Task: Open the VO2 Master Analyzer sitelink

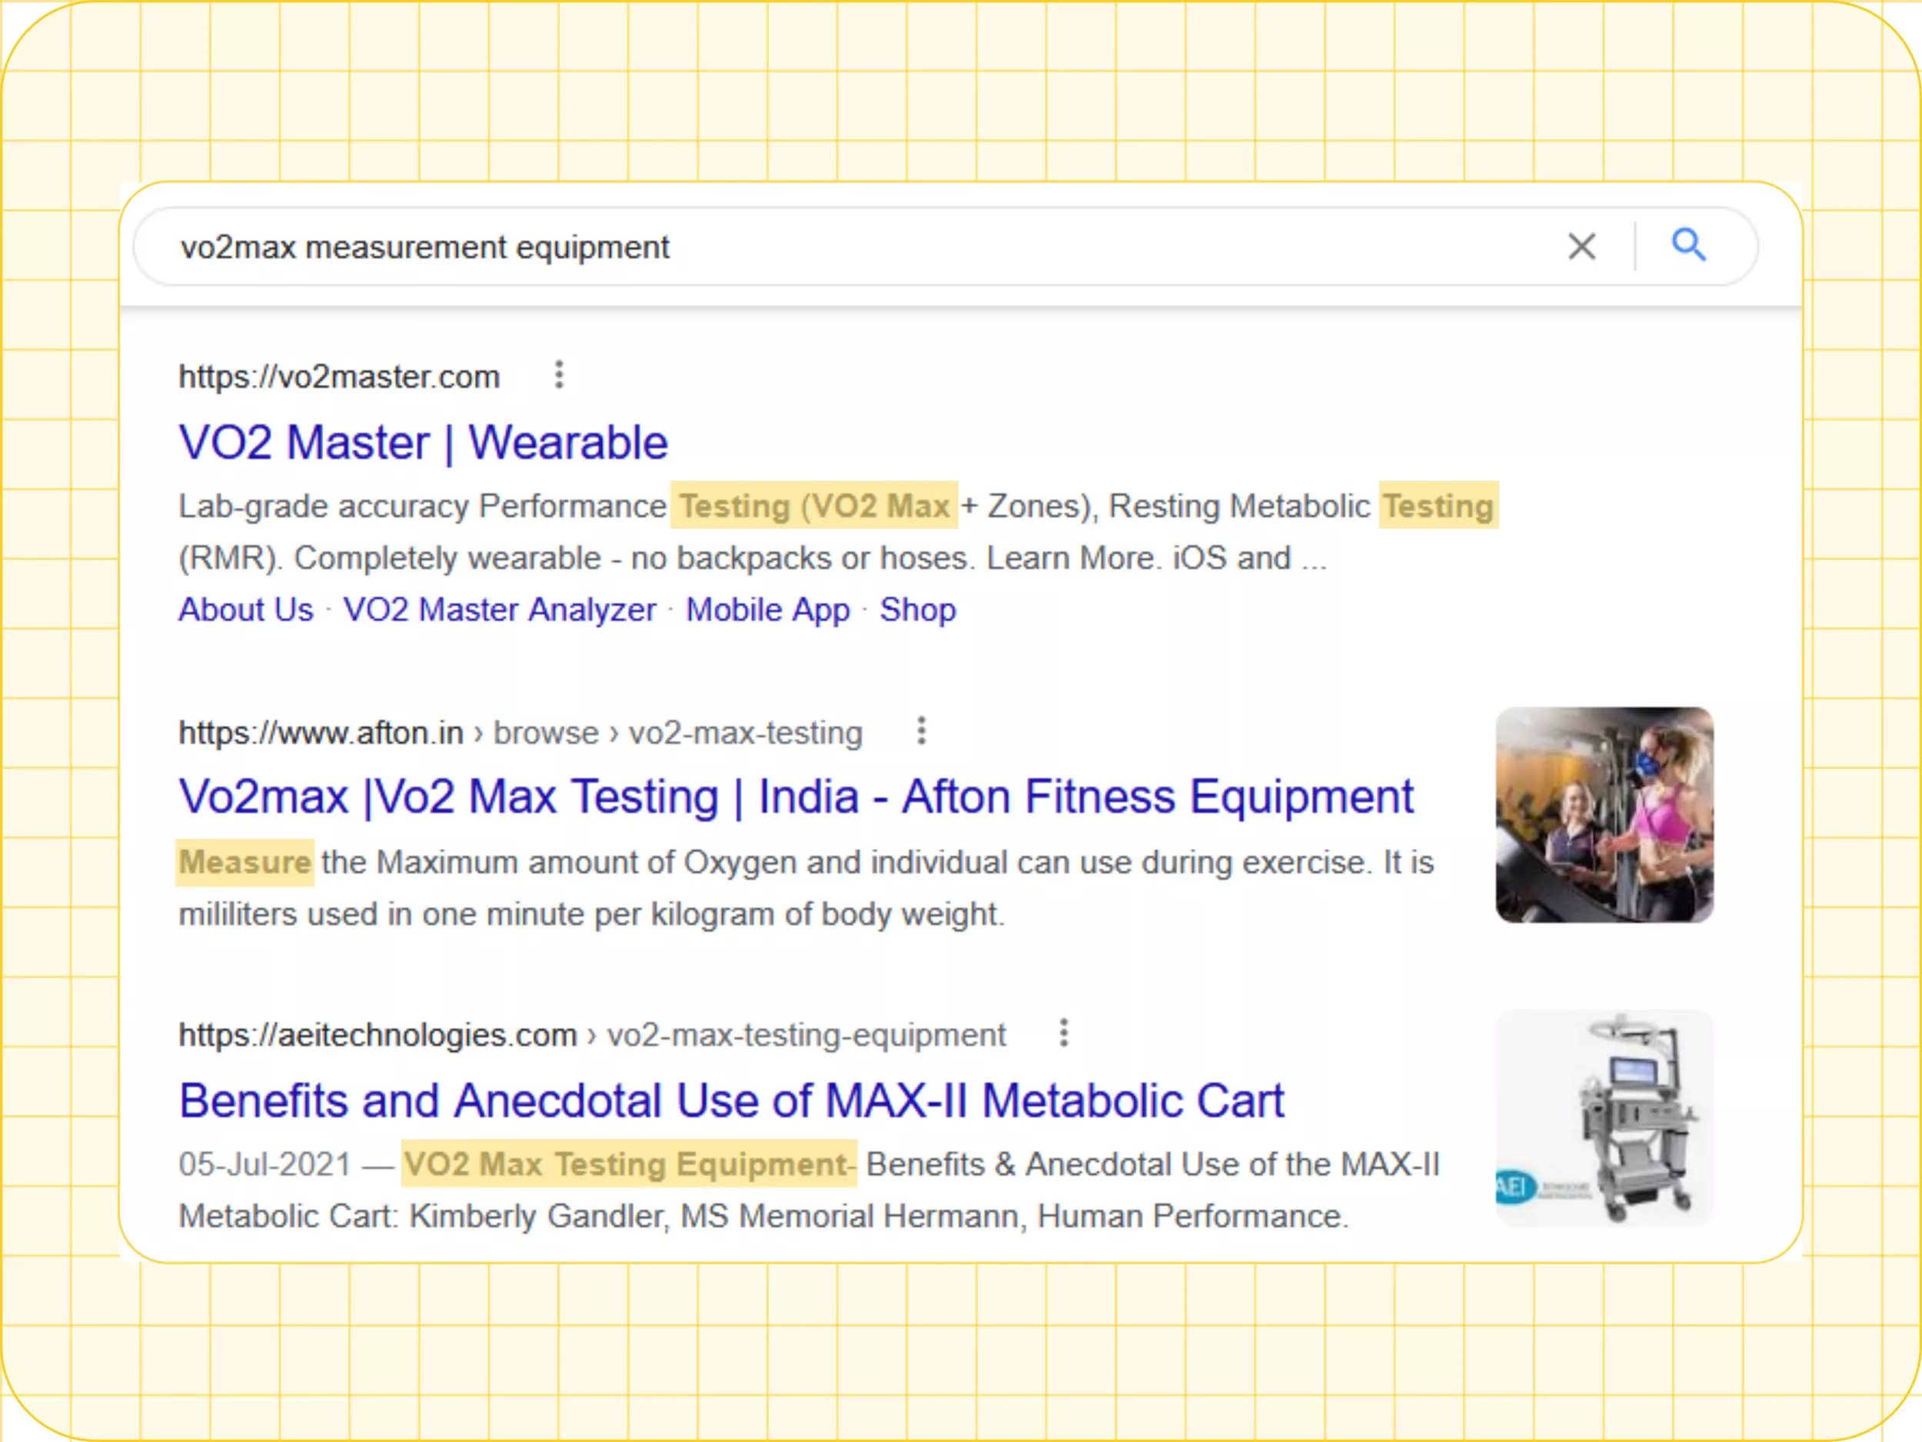Action: pyautogui.click(x=500, y=609)
